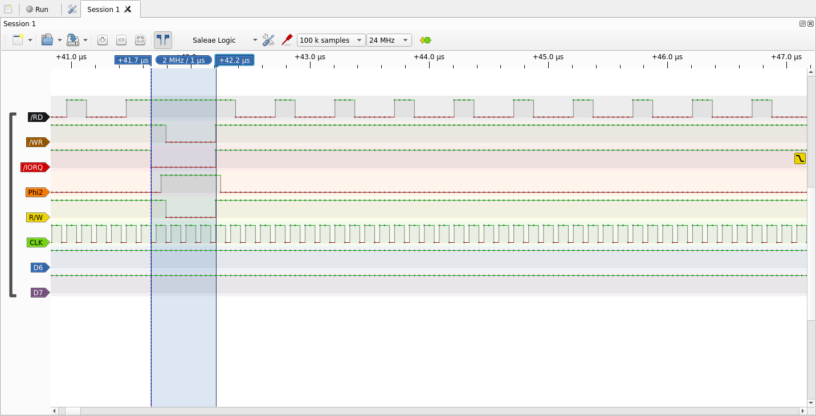Zoom in on the waveform view
816x416 pixels.
pos(103,40)
